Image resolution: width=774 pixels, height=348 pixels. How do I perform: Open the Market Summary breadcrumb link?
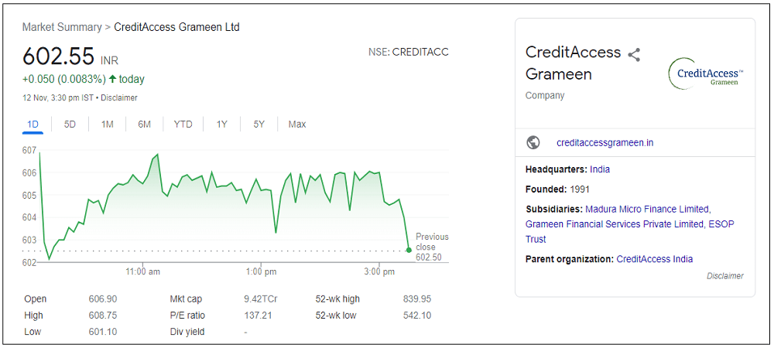[x=62, y=27]
